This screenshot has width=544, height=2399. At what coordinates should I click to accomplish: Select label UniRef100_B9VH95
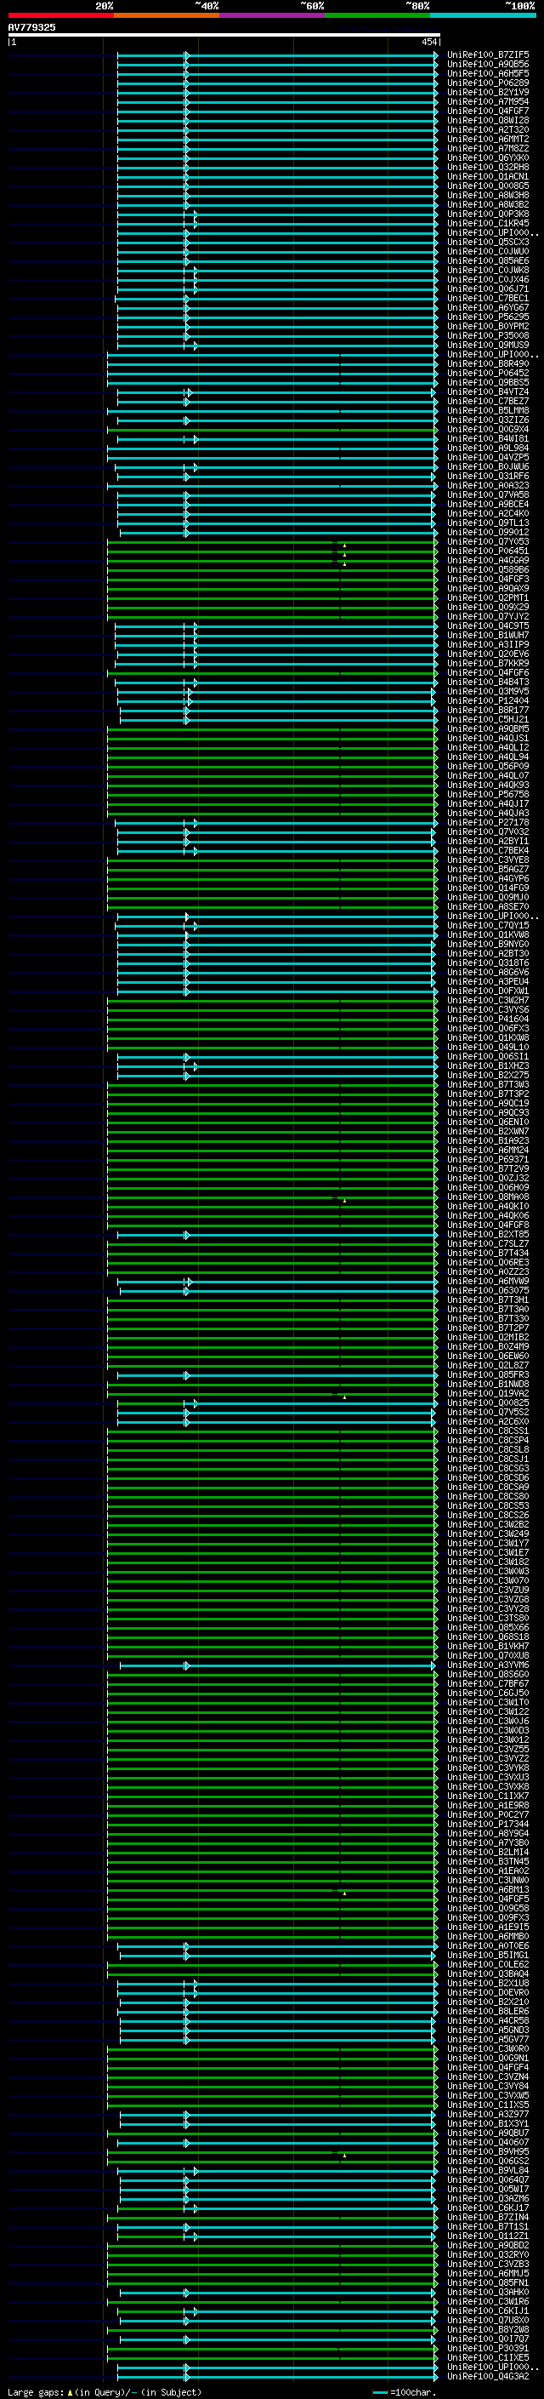(488, 2151)
